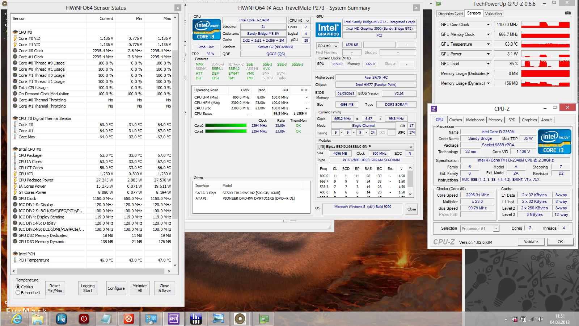Click the Control Panel taskbar icon

(x=151, y=319)
